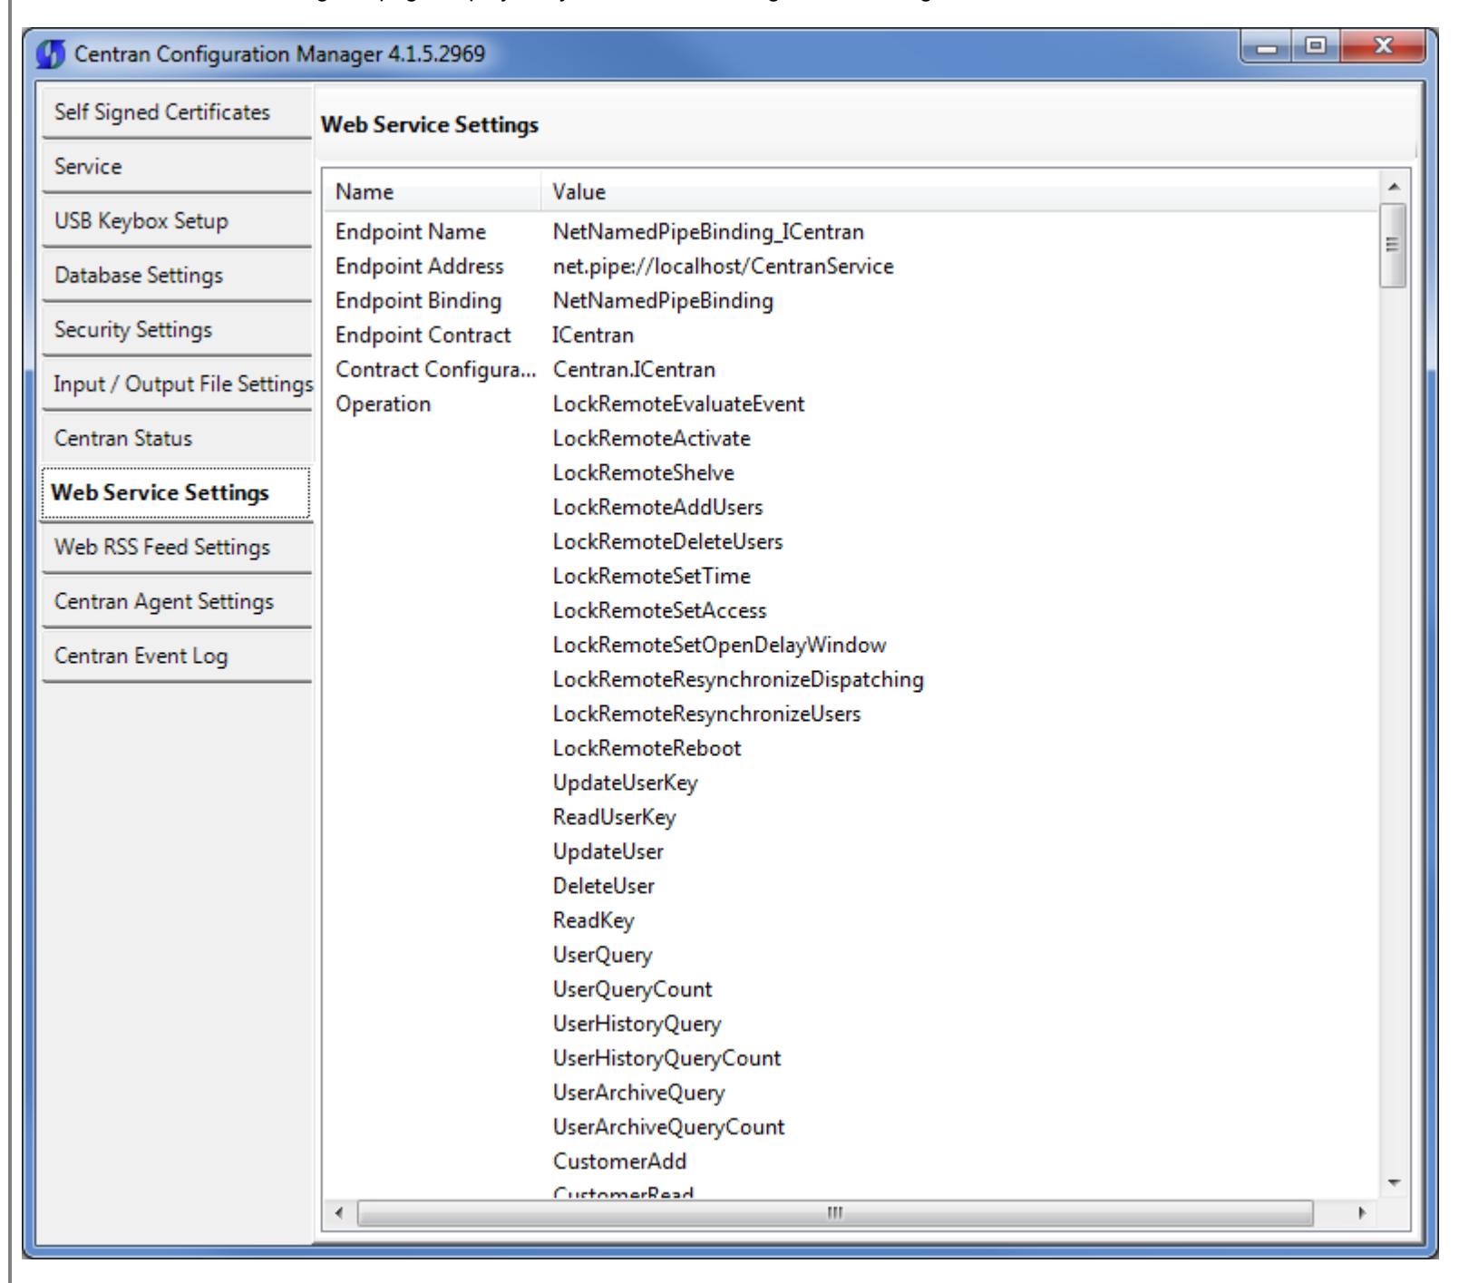Viewport: 1459px width, 1283px height.
Task: Switch to Centran Agent Settings tab
Action: coord(177,602)
